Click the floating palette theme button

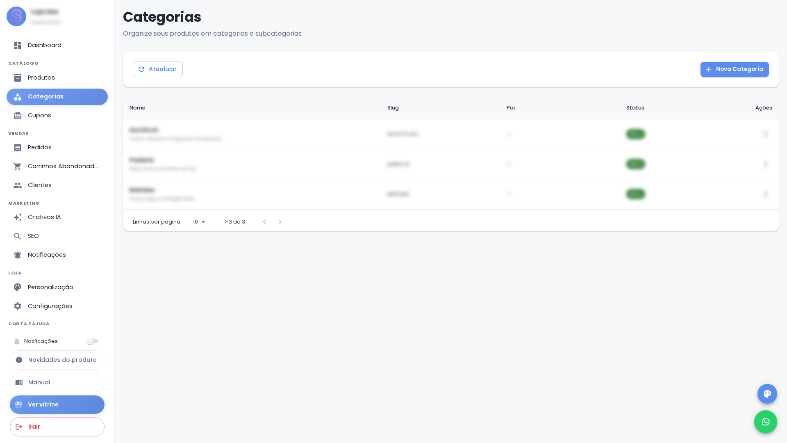(x=767, y=394)
